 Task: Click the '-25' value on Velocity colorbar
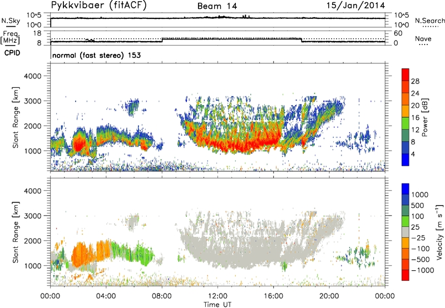(418, 237)
